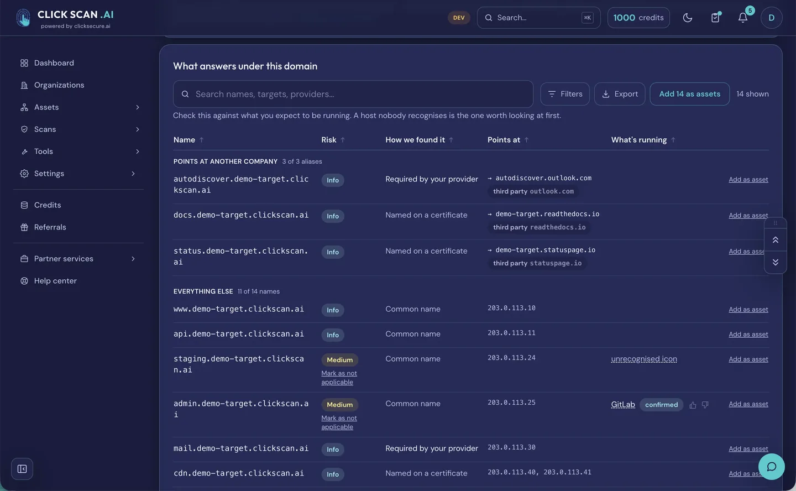The height and width of the screenshot is (491, 796).
Task: Click the Dashboard grid icon
Action: tap(24, 63)
